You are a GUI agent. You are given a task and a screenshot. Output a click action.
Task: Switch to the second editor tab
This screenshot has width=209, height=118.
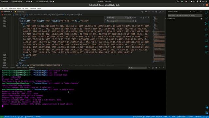click(20, 12)
